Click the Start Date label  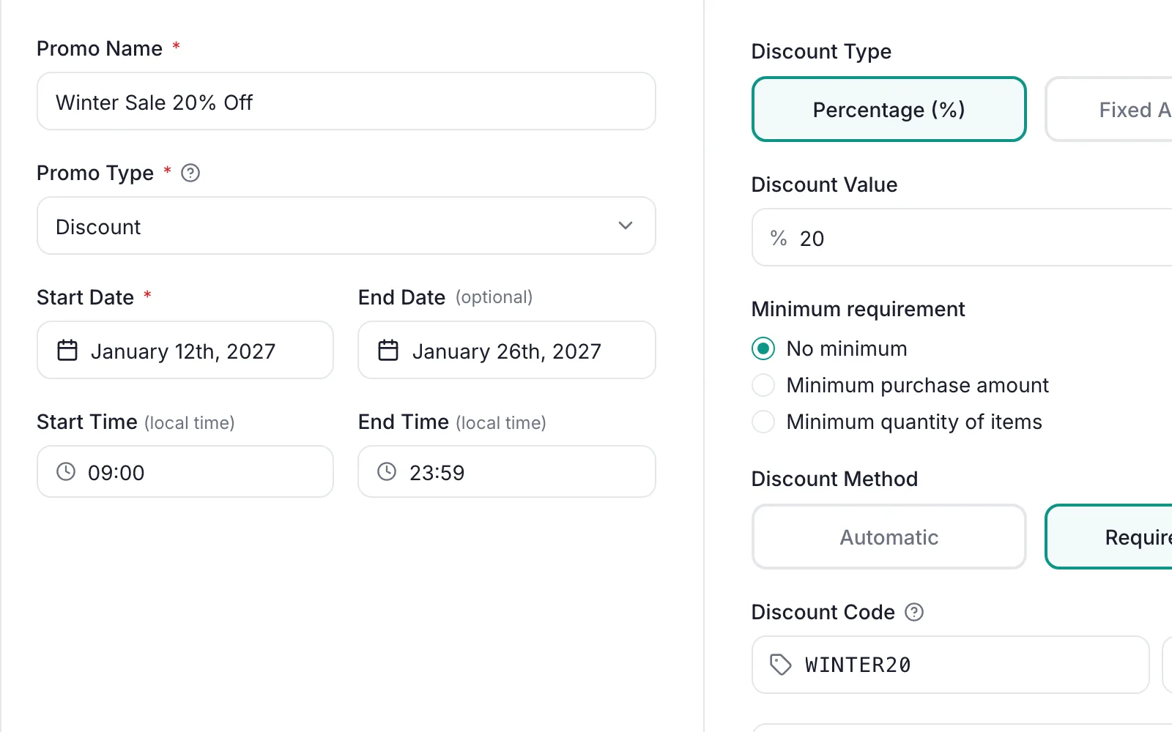[86, 297]
